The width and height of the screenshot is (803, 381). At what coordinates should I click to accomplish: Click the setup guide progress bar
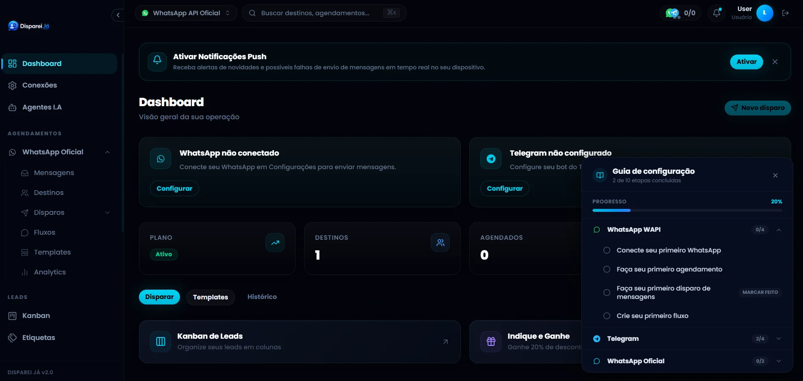[x=687, y=210]
